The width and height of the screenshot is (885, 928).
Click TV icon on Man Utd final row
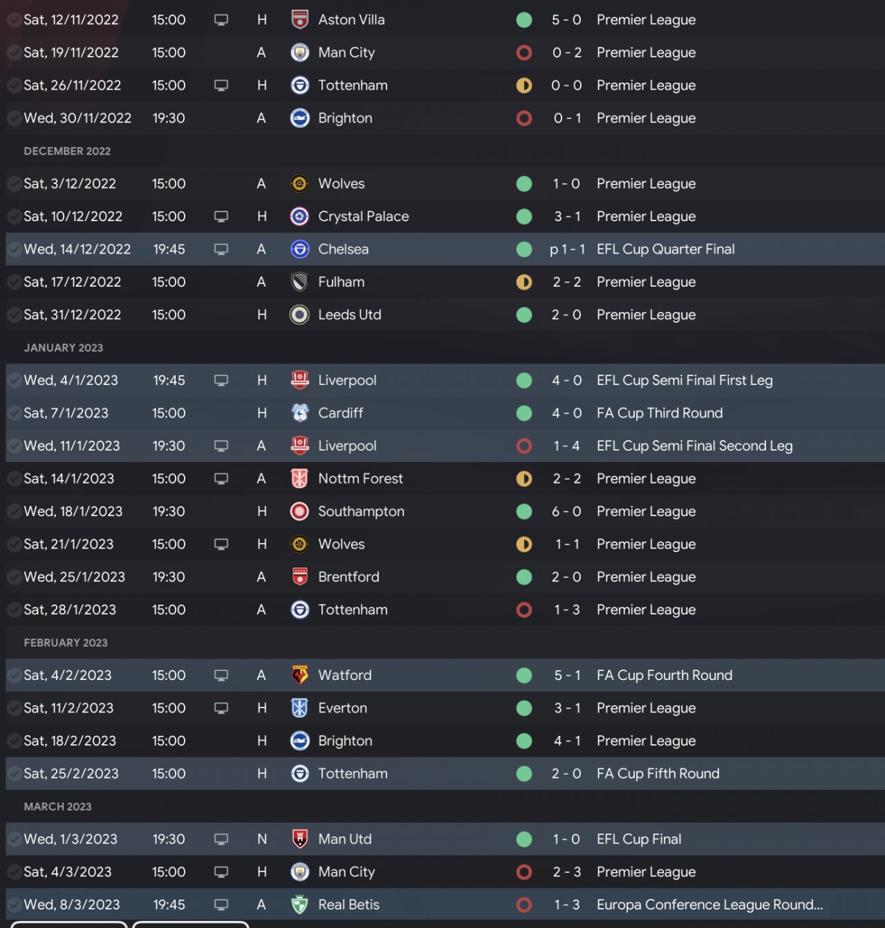coord(221,840)
